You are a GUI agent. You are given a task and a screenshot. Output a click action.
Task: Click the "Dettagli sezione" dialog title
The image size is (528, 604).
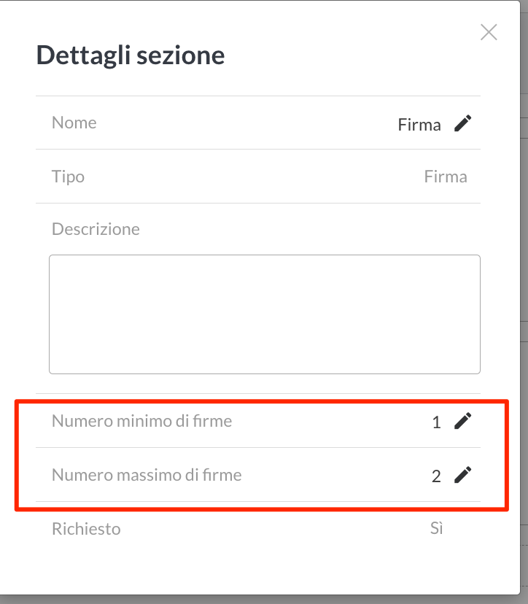point(131,55)
